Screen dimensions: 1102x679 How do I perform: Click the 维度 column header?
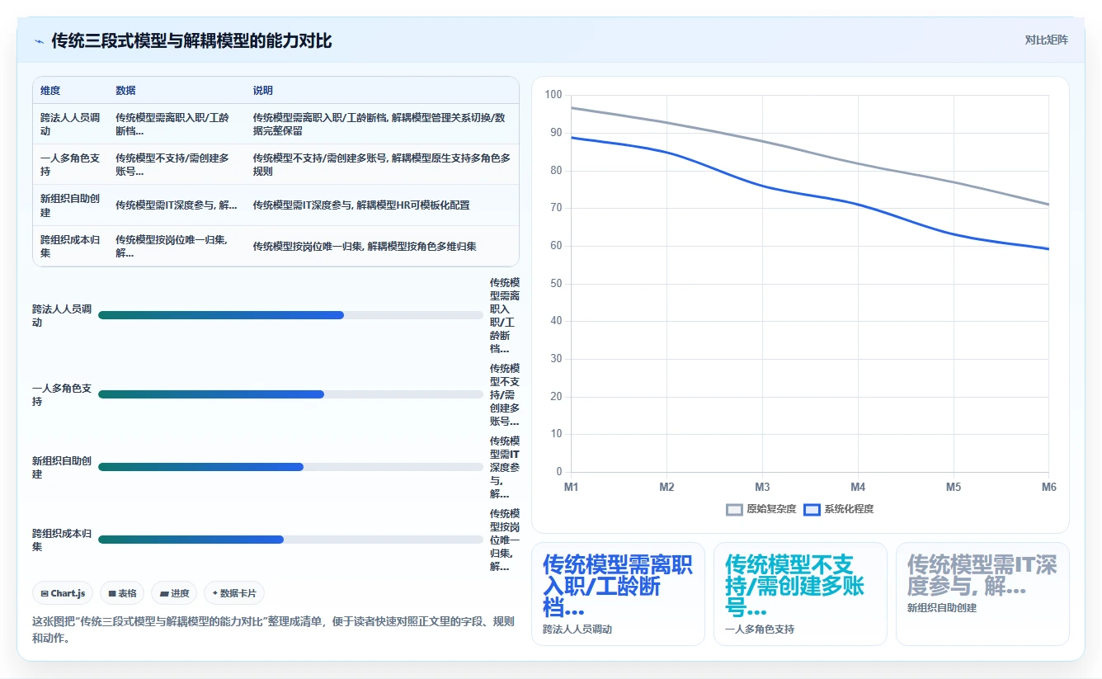click(x=50, y=91)
